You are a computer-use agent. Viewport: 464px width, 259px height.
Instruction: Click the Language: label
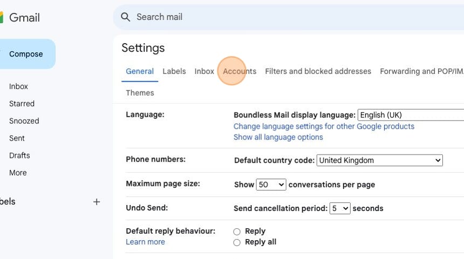(145, 115)
